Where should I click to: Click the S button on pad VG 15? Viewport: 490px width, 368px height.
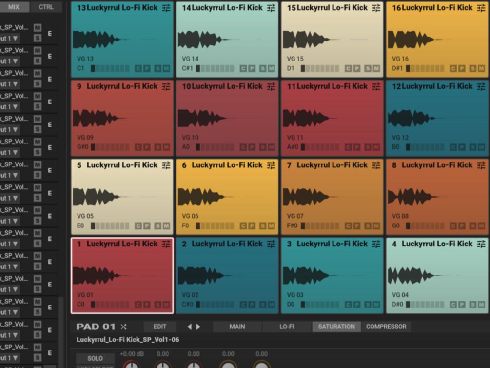tap(368, 68)
